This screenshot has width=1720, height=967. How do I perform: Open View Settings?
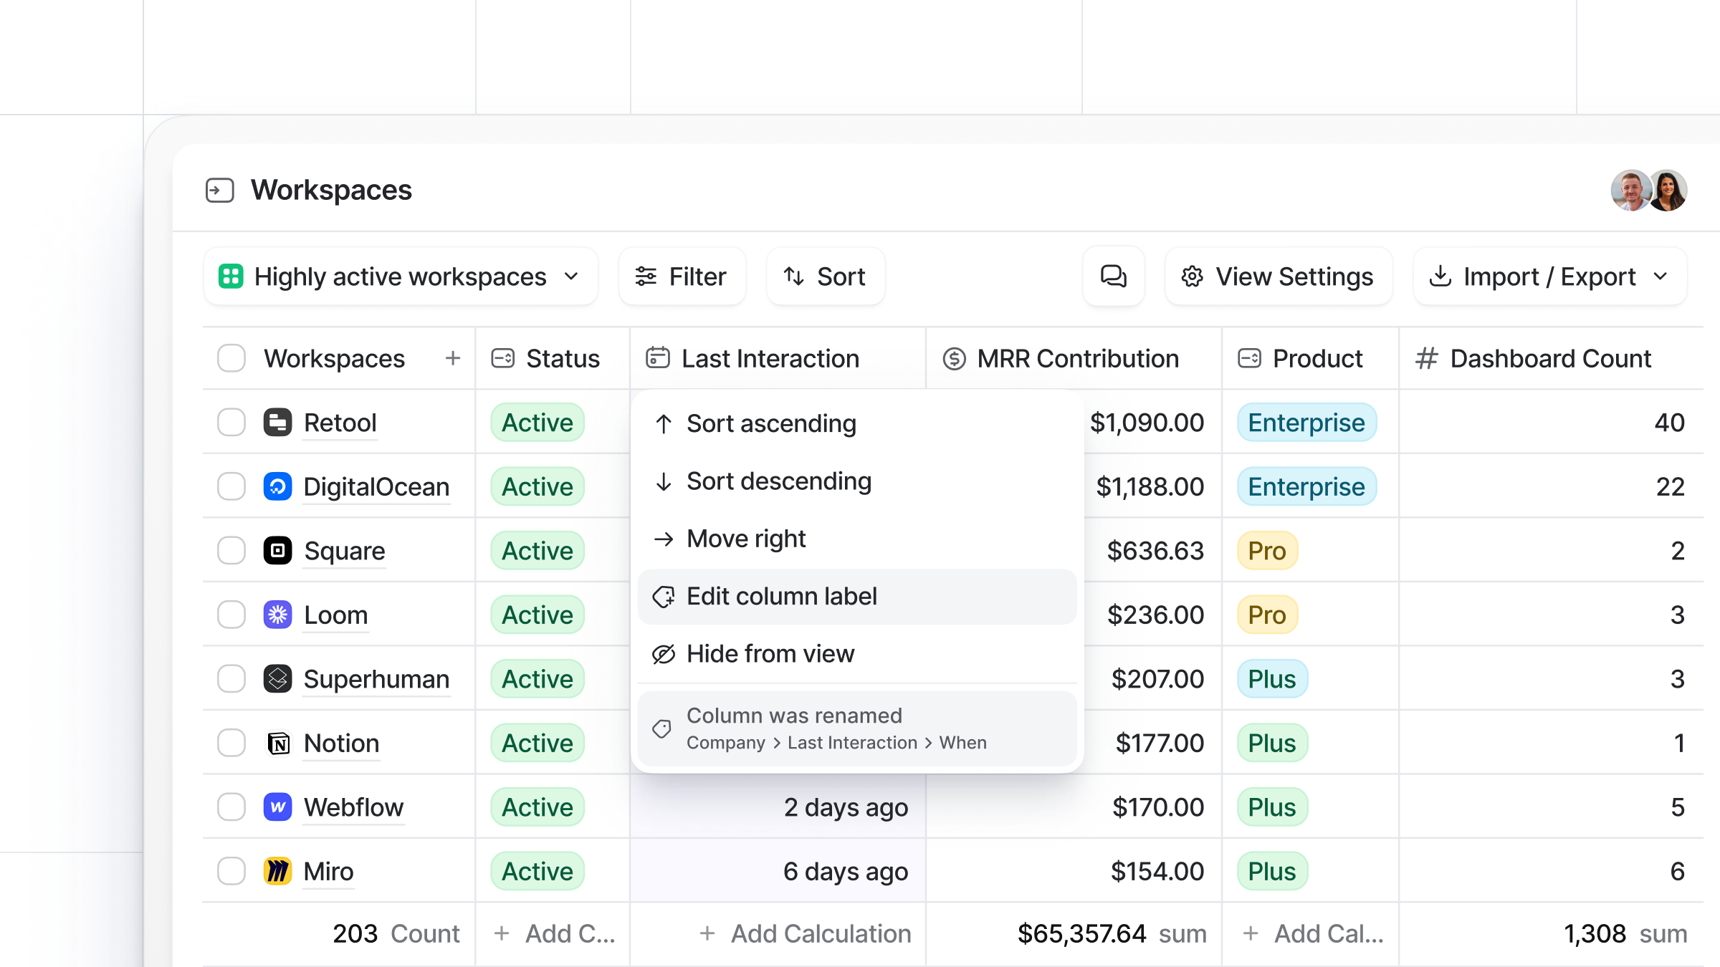[x=1279, y=276]
